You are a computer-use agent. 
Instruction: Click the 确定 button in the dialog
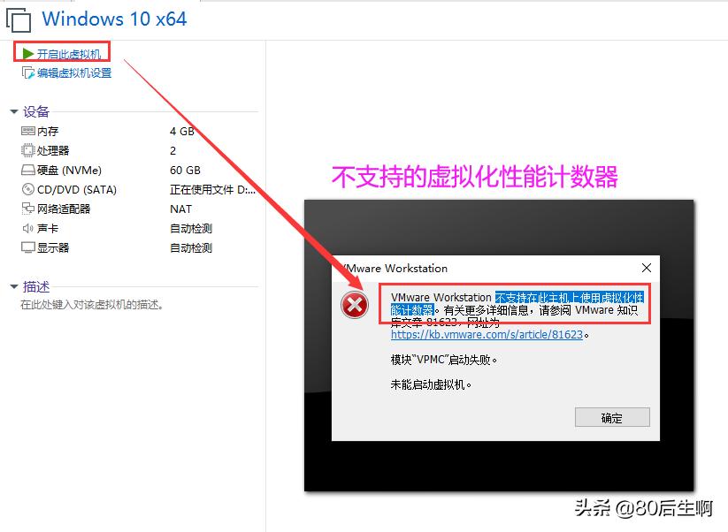612,416
